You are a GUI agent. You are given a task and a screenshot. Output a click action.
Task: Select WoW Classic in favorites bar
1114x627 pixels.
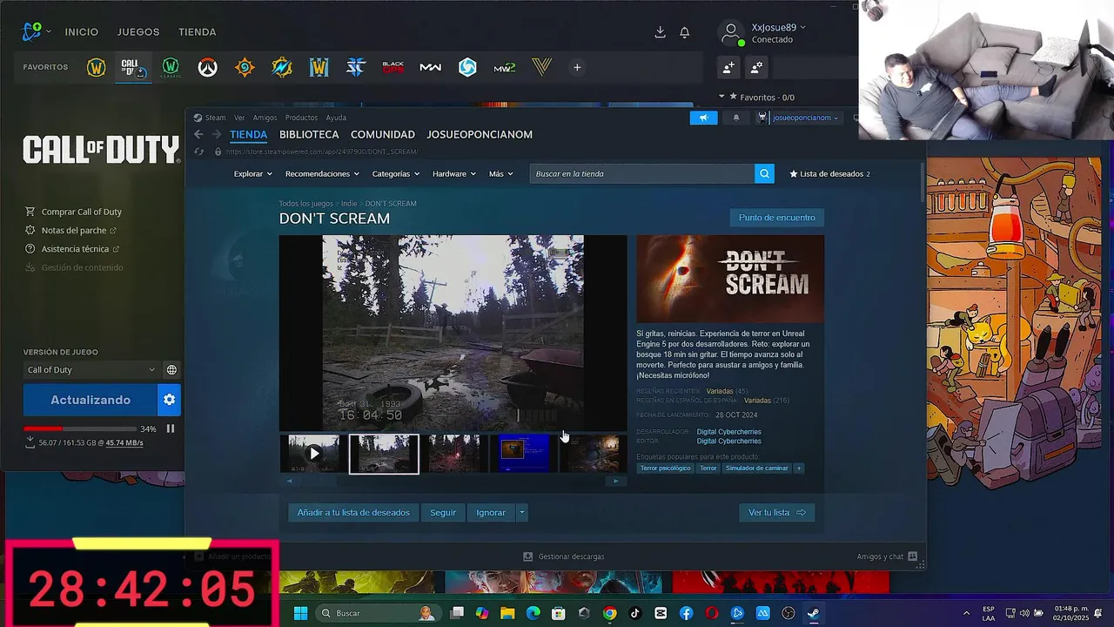171,67
